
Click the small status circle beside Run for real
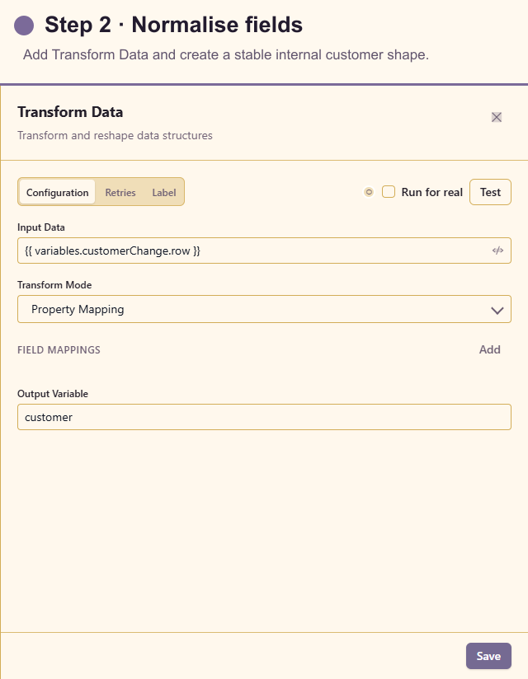tap(369, 192)
